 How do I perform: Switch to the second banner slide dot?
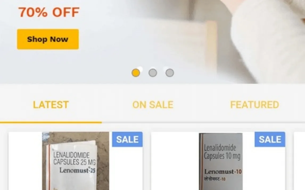(153, 73)
